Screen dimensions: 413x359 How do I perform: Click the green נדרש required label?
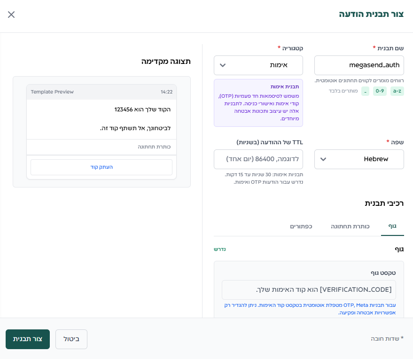coord(220,249)
